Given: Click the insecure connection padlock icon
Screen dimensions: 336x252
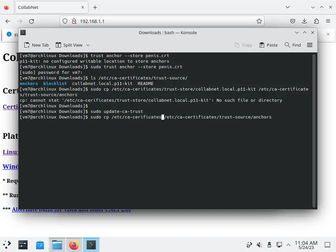Looking at the screenshot, I should click(x=74, y=21).
